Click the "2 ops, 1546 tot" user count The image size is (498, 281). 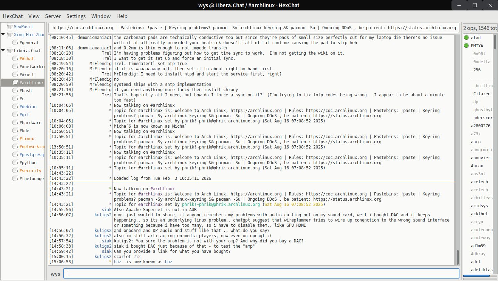(x=480, y=28)
